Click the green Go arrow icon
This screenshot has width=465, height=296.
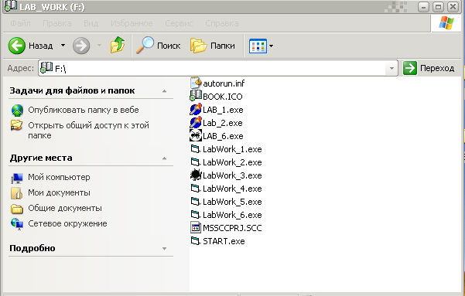point(410,68)
